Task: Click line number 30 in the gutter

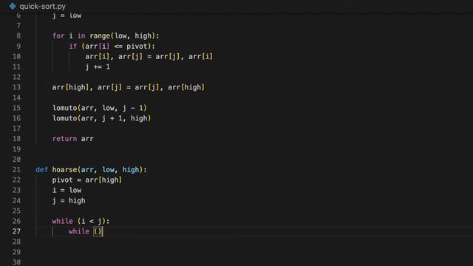Action: [16, 262]
